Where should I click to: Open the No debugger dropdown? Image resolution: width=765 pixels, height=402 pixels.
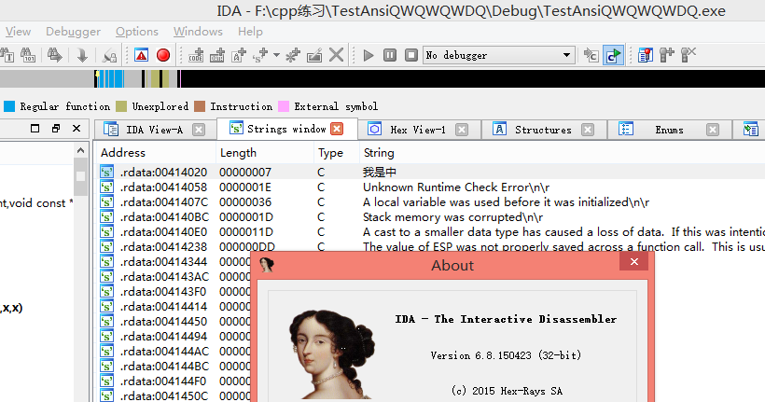(498, 55)
